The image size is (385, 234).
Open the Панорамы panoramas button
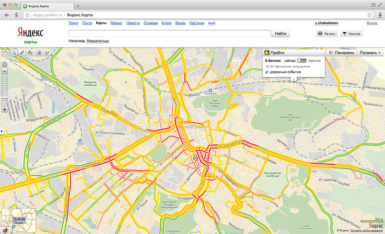point(341,53)
